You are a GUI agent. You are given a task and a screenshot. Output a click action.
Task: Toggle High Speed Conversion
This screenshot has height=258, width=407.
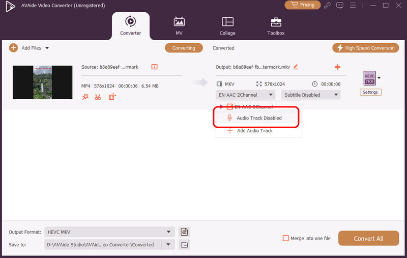[365, 48]
